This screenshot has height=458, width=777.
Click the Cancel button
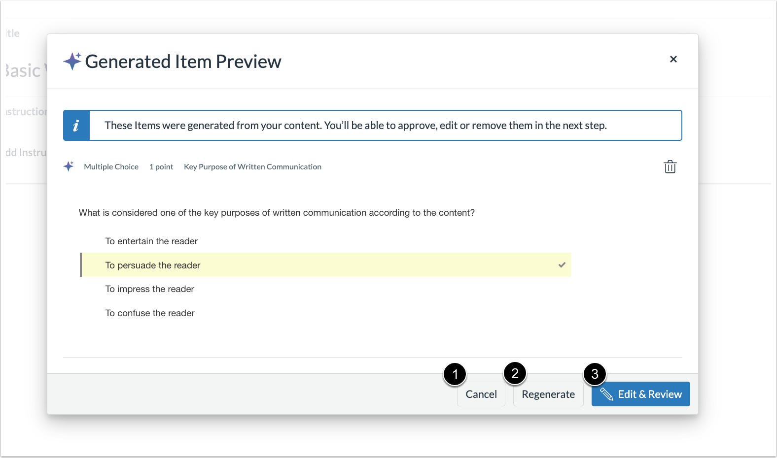pyautogui.click(x=481, y=394)
